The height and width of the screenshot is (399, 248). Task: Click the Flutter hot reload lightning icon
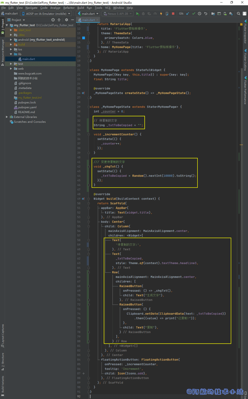coord(161,14)
